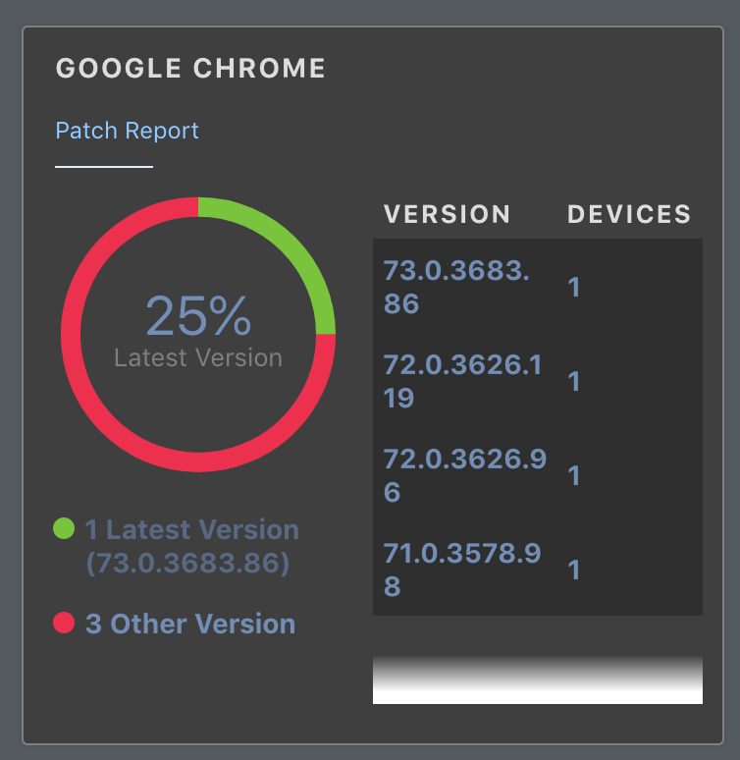Click device count for version 72.0.3626.119
Viewport: 740px width, 760px height.
574,381
